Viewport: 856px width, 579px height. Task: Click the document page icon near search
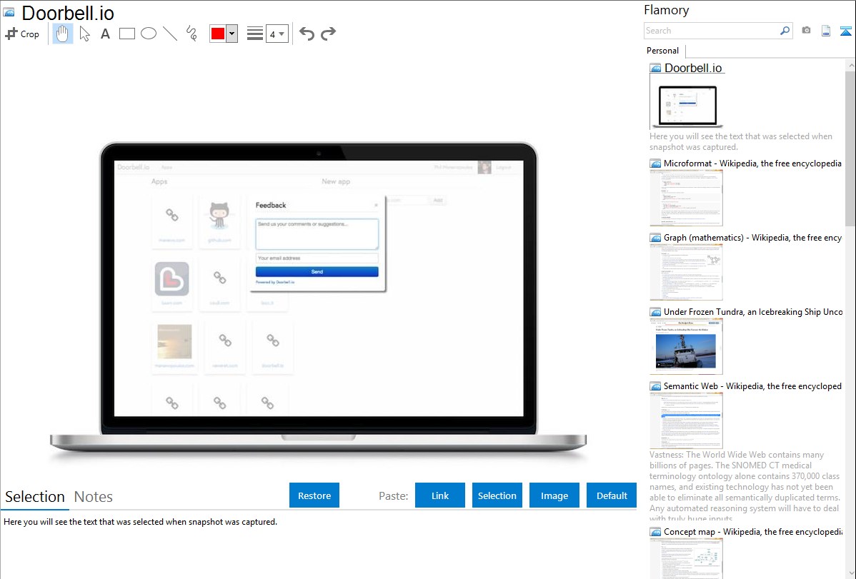pos(826,31)
